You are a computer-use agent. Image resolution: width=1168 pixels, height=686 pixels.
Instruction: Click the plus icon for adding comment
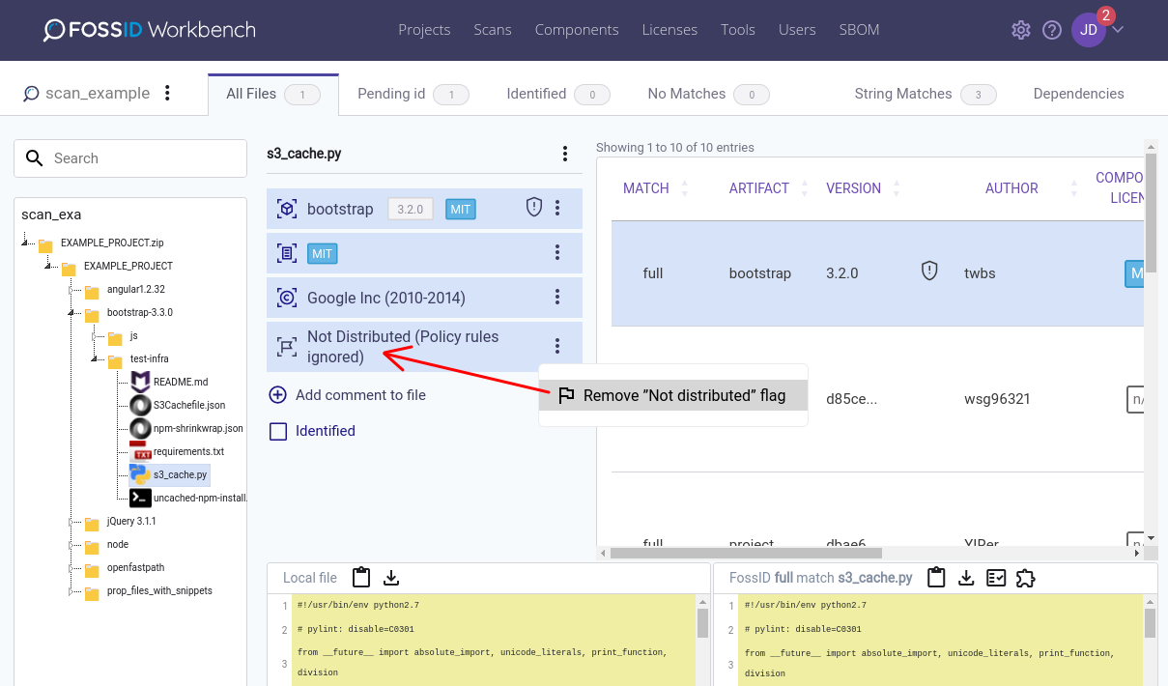(x=277, y=394)
